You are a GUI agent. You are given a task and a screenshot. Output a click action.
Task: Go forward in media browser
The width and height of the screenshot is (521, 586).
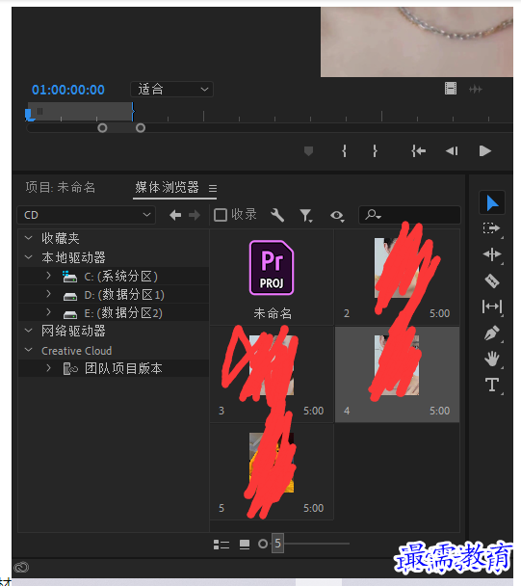pos(195,215)
